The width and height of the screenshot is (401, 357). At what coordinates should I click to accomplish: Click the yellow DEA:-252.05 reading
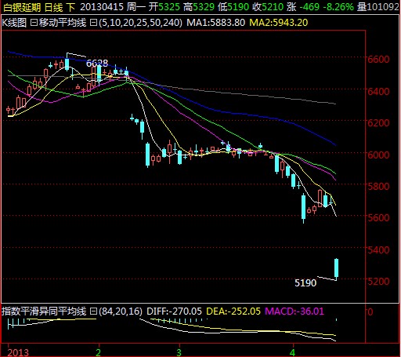(233, 311)
